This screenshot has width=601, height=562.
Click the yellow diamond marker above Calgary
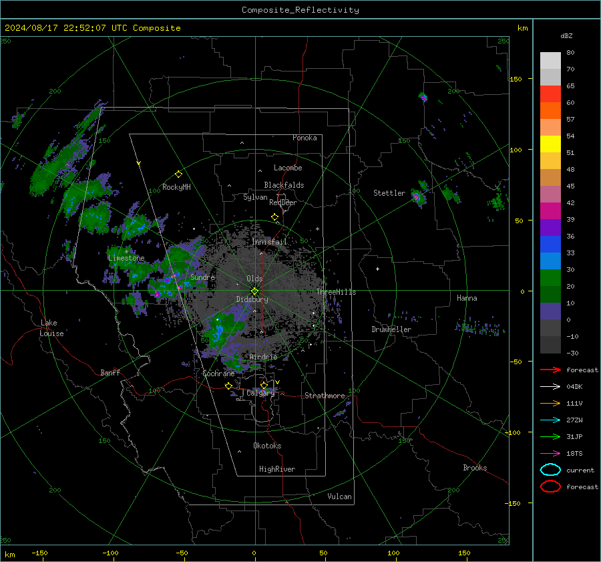click(x=264, y=385)
